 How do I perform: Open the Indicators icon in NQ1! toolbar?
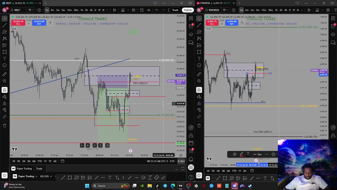click(x=123, y=10)
